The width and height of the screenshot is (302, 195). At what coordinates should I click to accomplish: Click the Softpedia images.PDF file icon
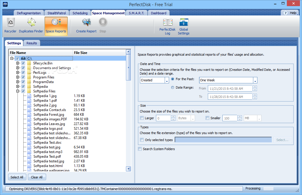click(x=29, y=119)
